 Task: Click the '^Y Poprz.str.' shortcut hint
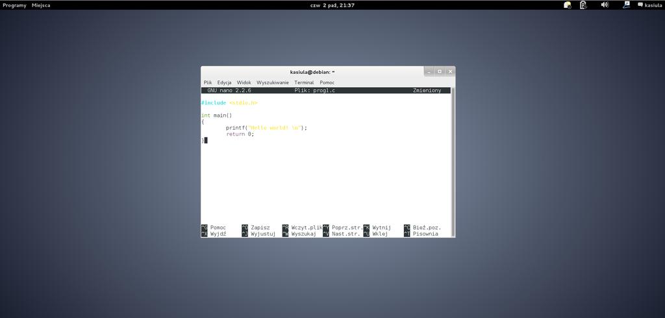click(x=343, y=228)
